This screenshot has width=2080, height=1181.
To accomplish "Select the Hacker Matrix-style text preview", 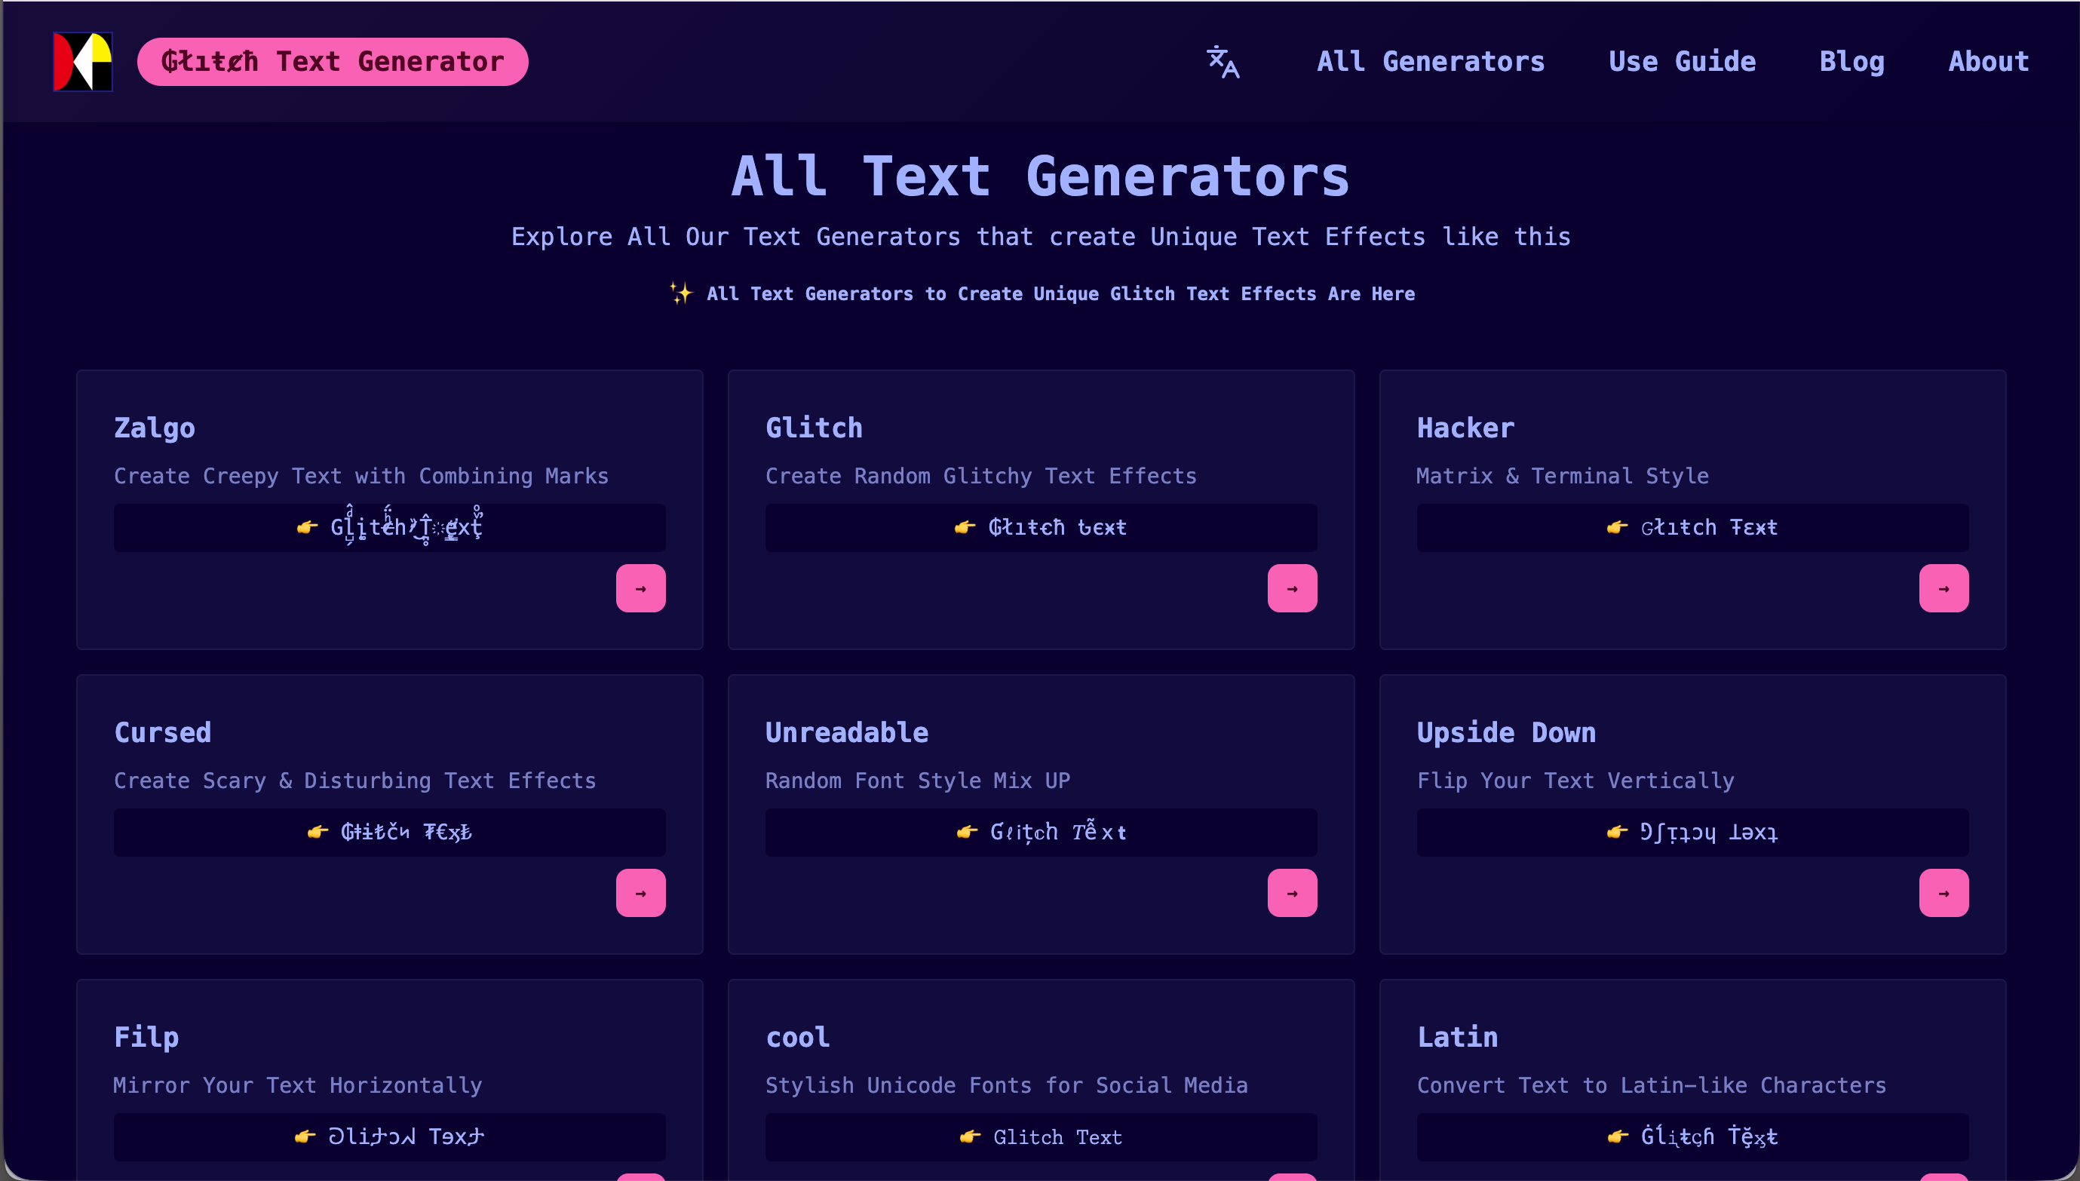I will [1692, 527].
